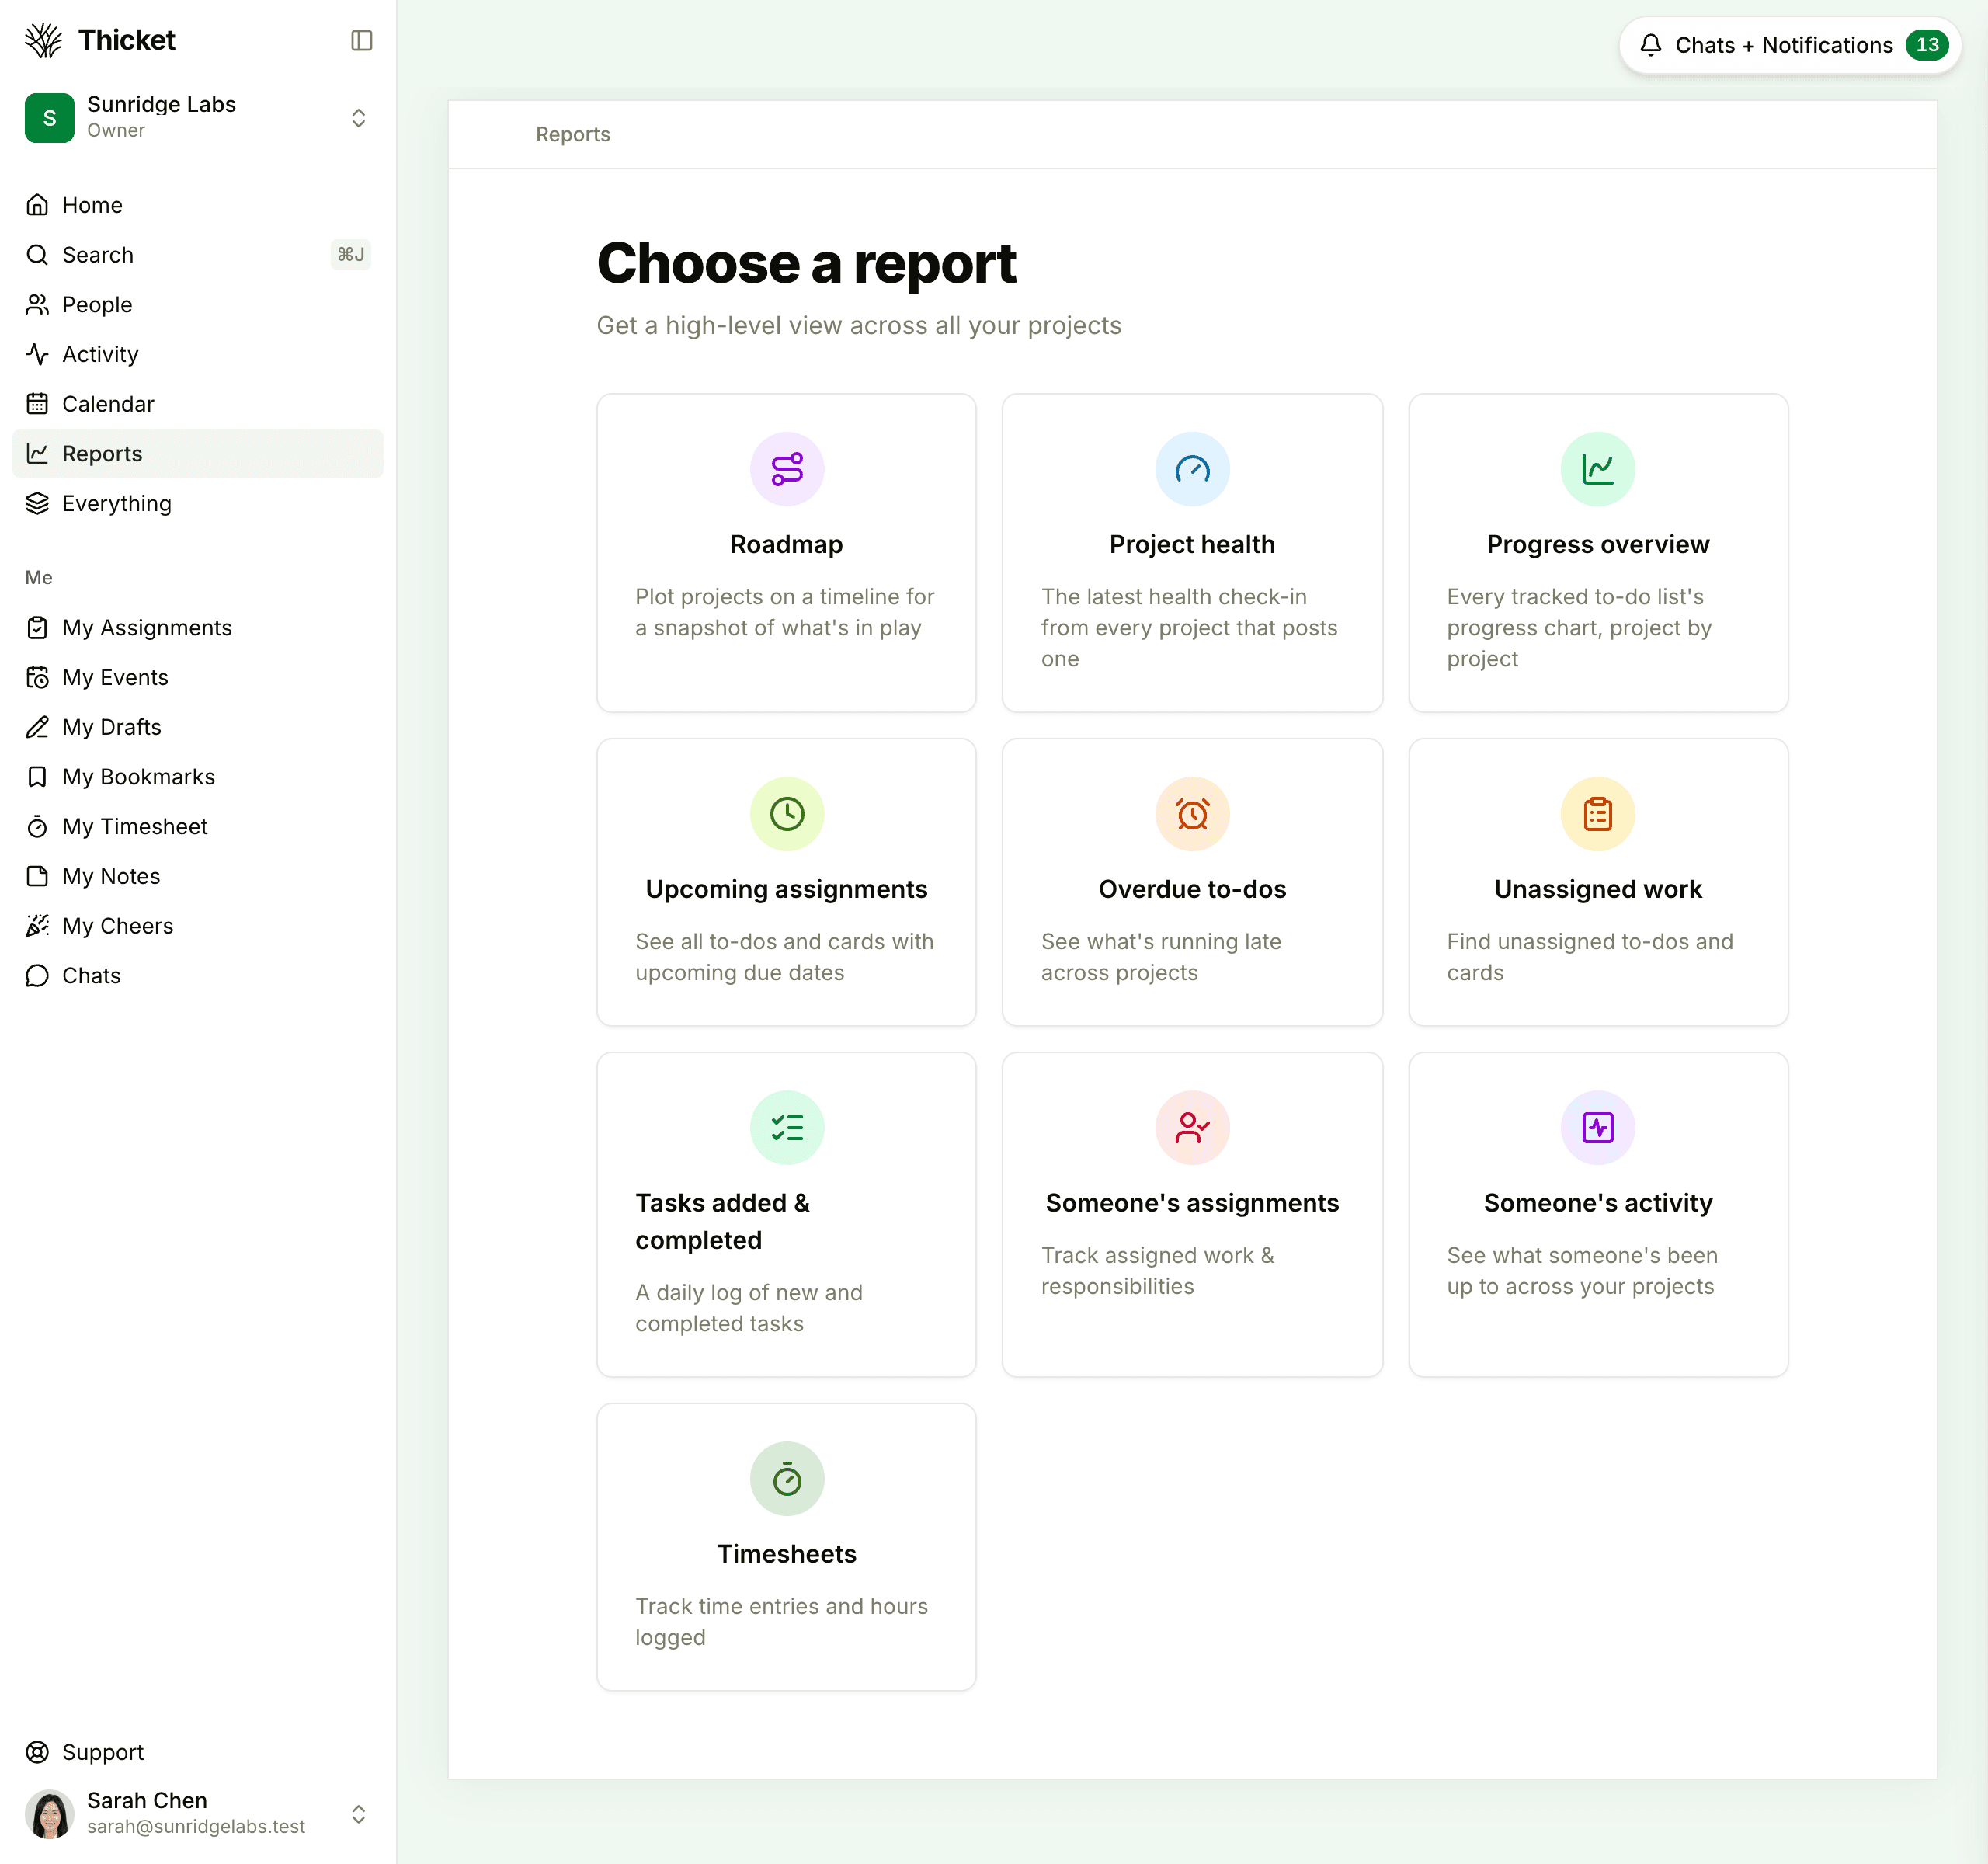Click the Someone's activity pulse icon
Image resolution: width=1988 pixels, height=1864 pixels.
point(1598,1128)
